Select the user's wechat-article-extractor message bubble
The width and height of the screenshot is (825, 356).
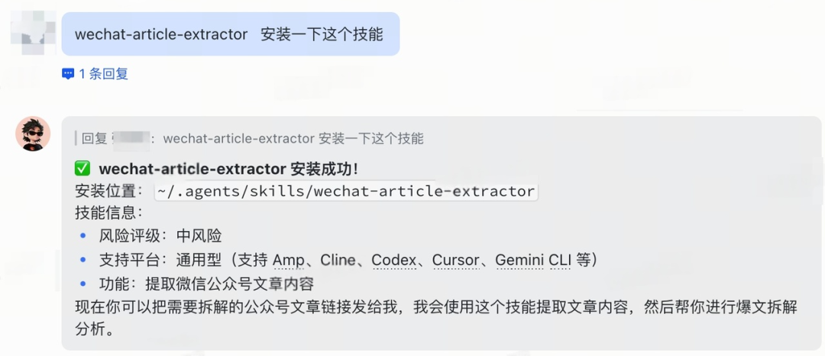coord(229,34)
